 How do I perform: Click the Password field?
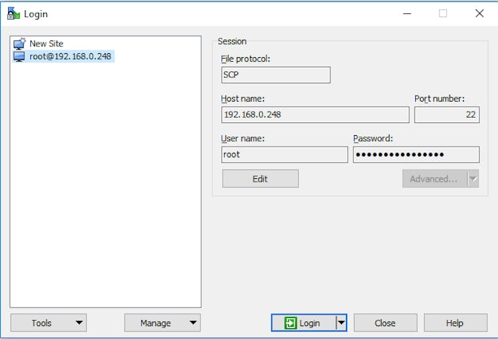(x=416, y=155)
